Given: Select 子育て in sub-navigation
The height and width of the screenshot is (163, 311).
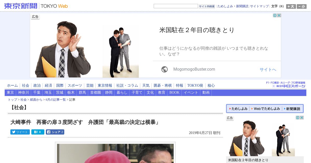Looking at the screenshot, I should pos(137,93).
